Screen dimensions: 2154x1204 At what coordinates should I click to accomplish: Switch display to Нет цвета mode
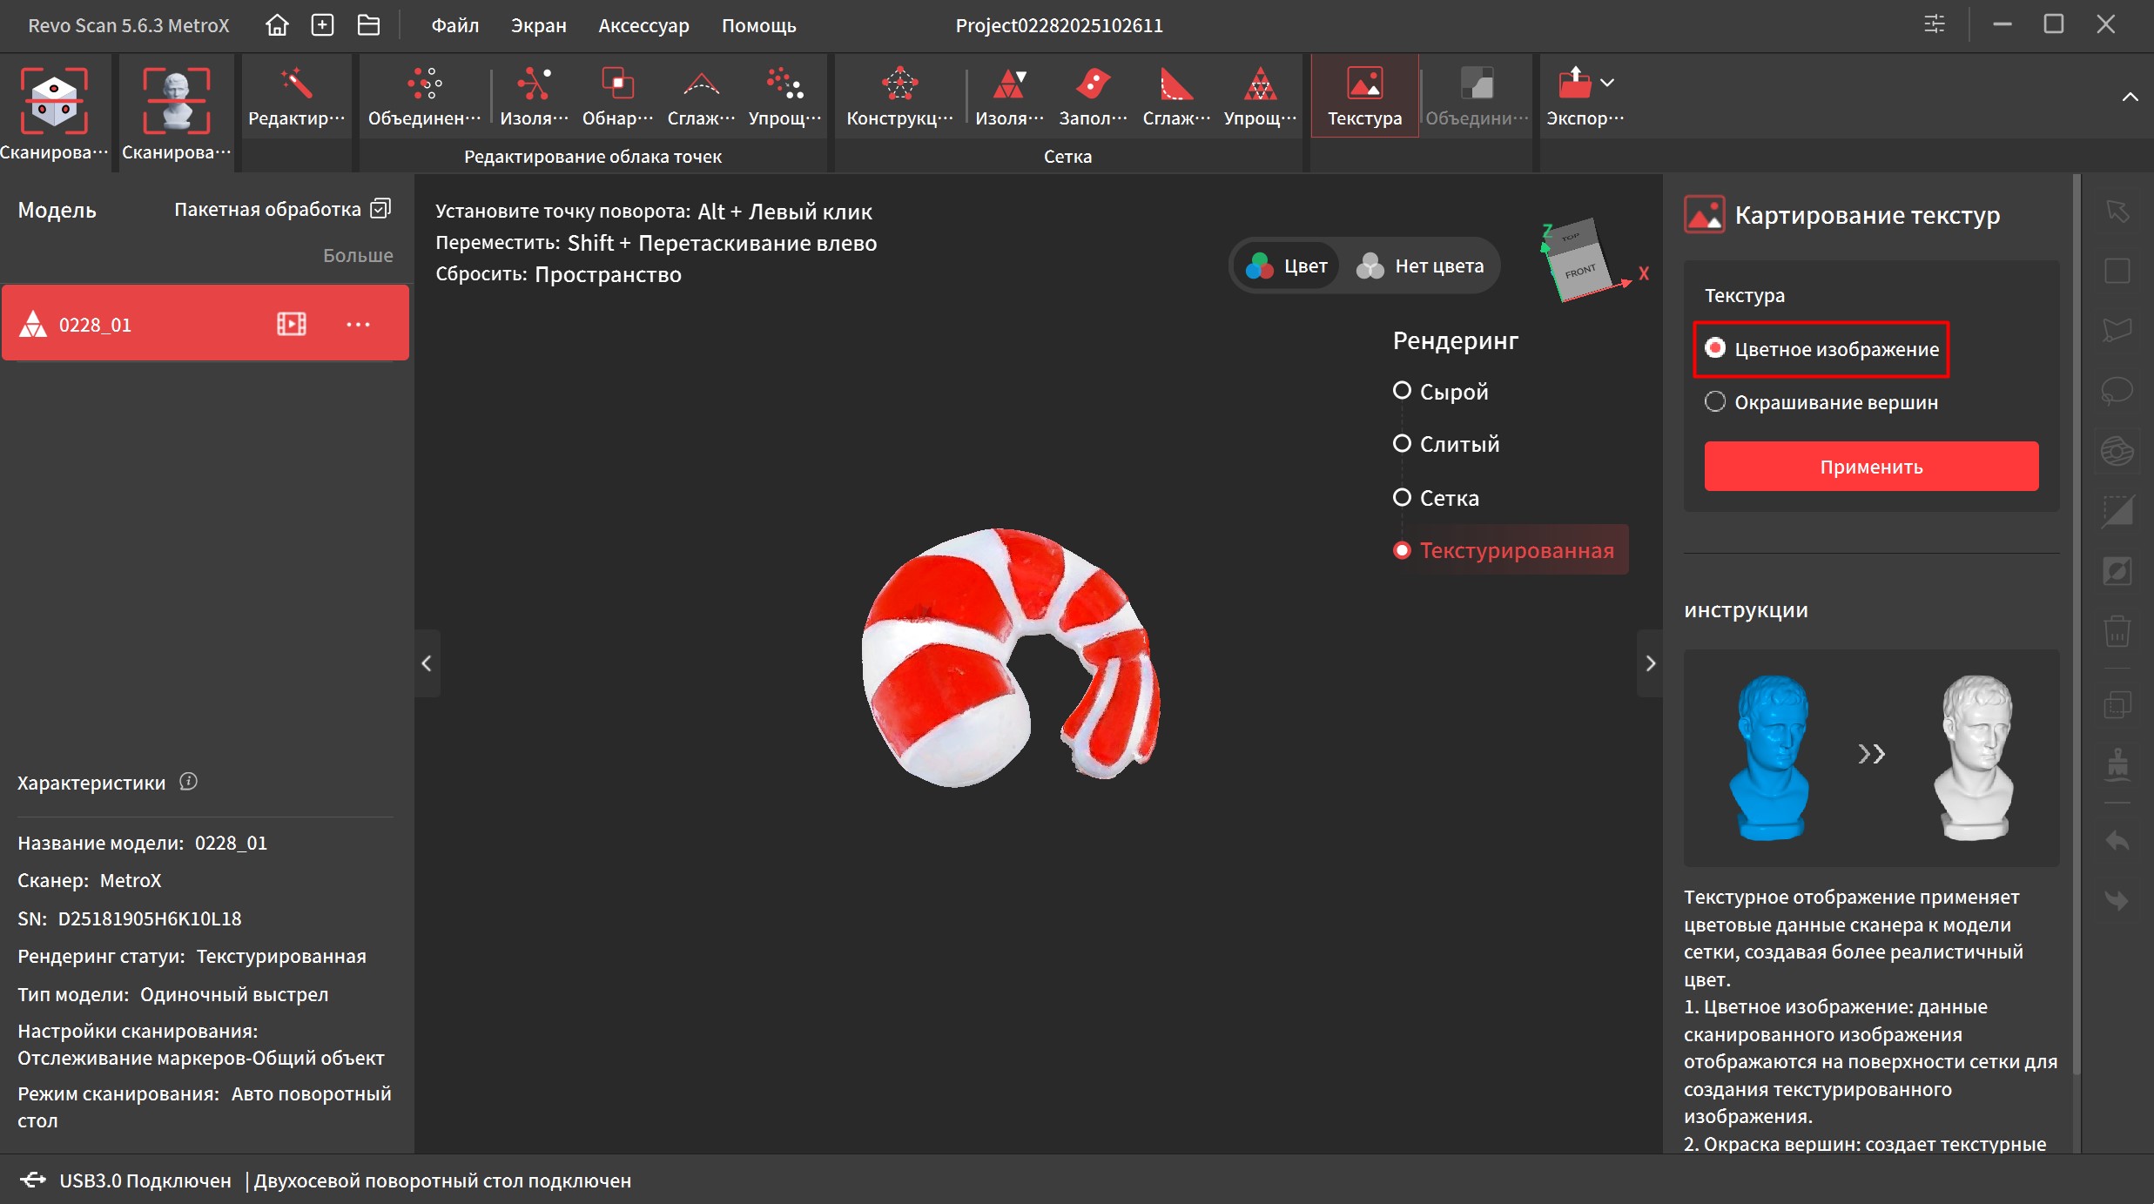coord(1420,266)
